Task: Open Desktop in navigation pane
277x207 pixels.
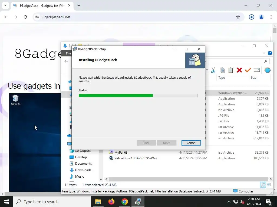Action: point(81,157)
